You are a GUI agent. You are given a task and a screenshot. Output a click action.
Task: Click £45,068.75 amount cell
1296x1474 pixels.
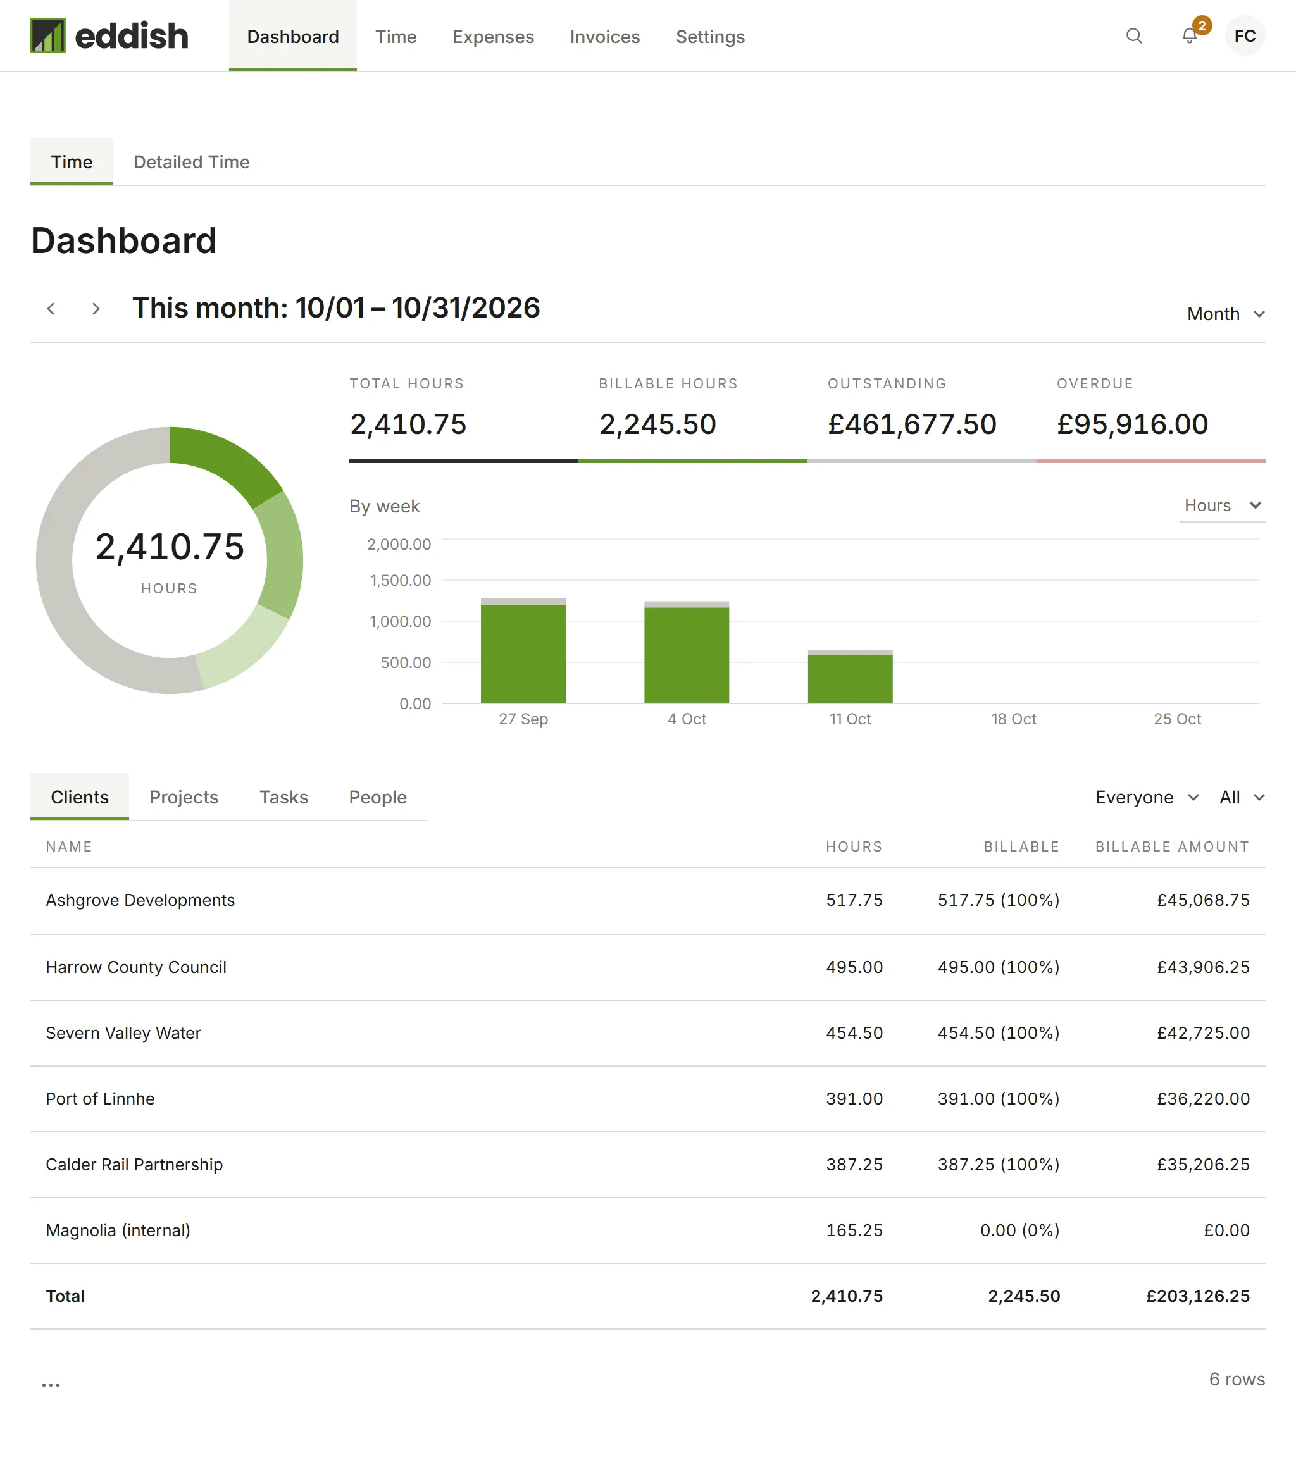1203,900
